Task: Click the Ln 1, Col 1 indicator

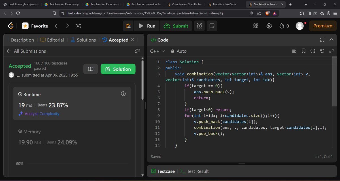Action: [324, 157]
